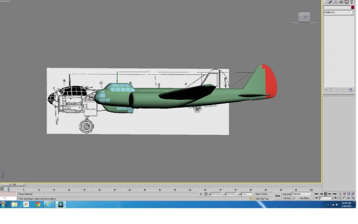The image size is (358, 224).
Task: Click Remove Modifier from stack icon
Action: [x=343, y=90]
